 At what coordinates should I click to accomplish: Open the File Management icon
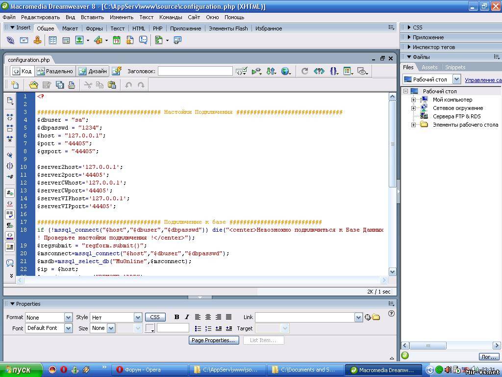[272, 71]
